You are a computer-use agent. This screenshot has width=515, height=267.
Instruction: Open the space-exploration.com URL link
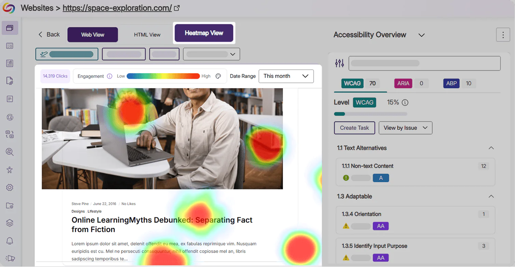[117, 8]
